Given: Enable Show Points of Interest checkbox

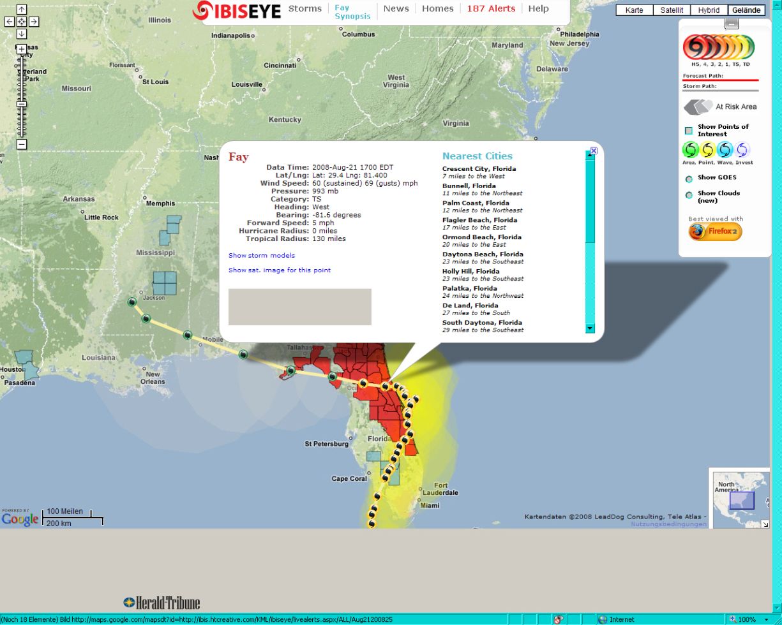Looking at the screenshot, I should point(689,131).
